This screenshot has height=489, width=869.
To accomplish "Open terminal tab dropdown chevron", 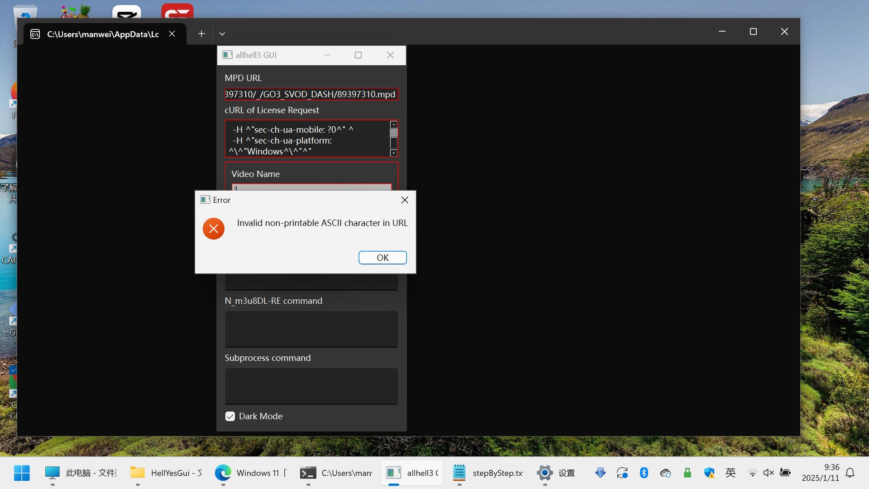I will click(222, 34).
